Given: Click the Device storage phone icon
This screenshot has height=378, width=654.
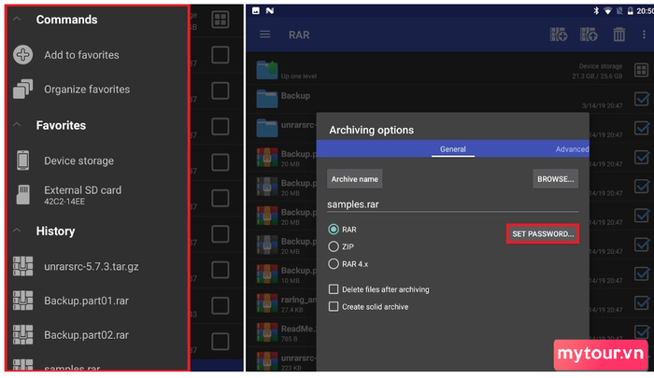Looking at the screenshot, I should tap(23, 161).
